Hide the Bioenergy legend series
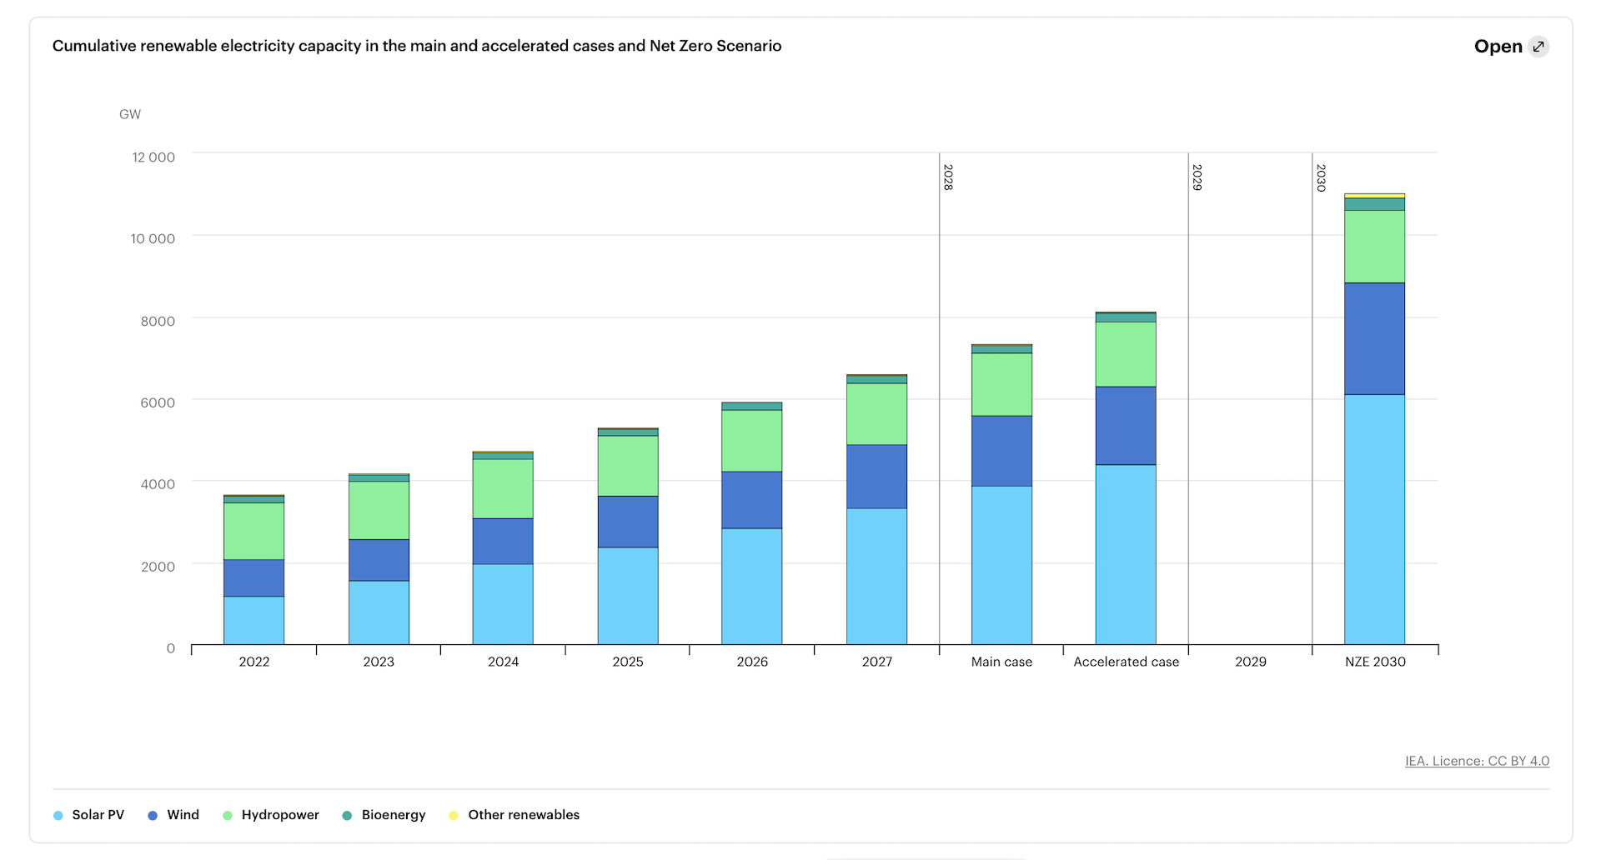 click(384, 815)
